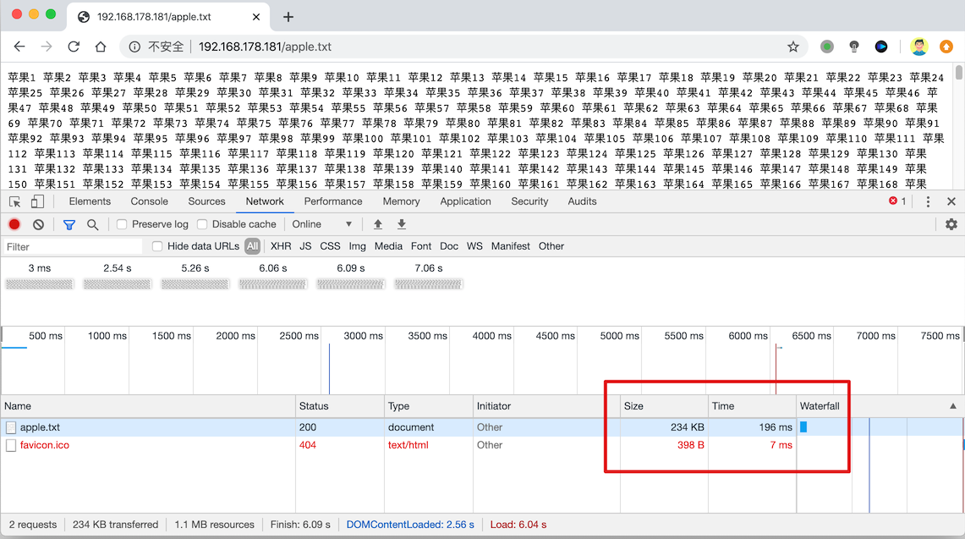The image size is (965, 539).
Task: Stop recording the network log
Action: 14,224
